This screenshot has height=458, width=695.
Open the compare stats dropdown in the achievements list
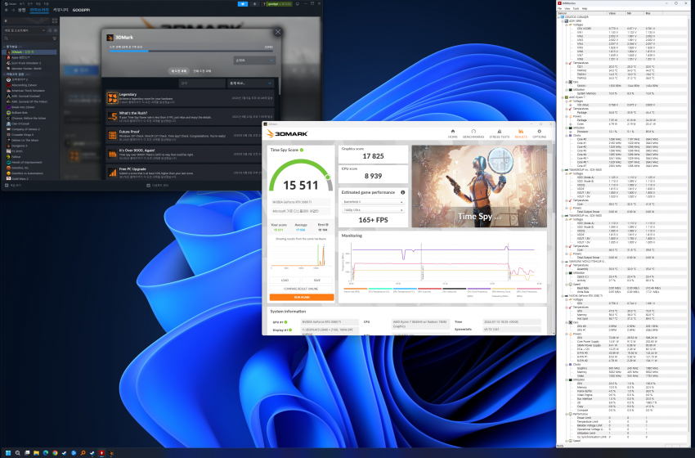click(250, 83)
